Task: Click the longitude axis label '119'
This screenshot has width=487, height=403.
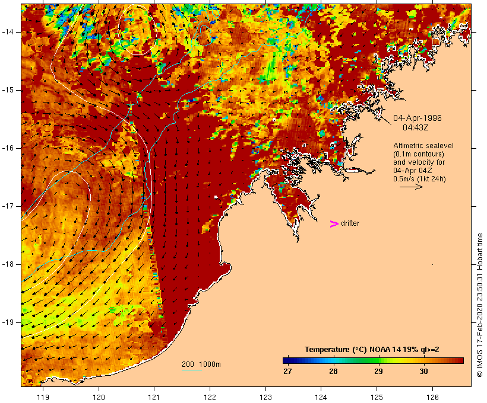Action: pos(43,397)
